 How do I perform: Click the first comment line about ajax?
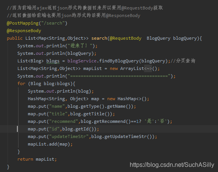pos(85,8)
